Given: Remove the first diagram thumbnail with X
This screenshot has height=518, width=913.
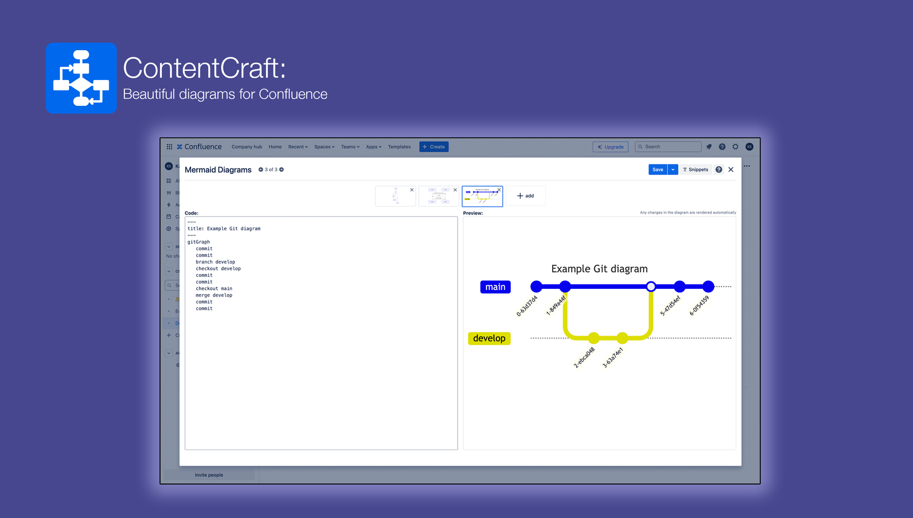Looking at the screenshot, I should [412, 190].
